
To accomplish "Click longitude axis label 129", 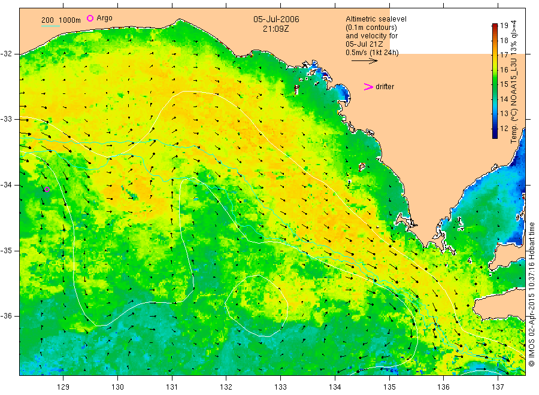I will [x=63, y=387].
